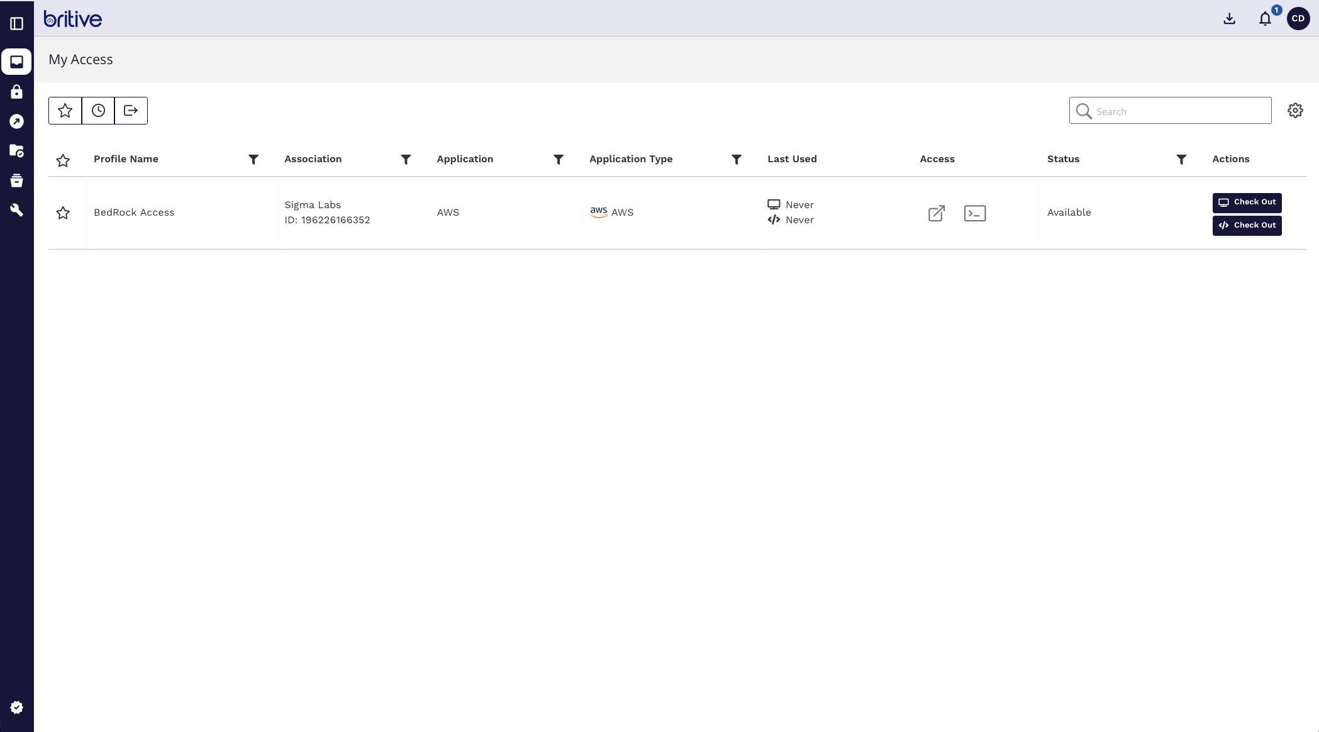Favorite the BedRock Access profile
The width and height of the screenshot is (1319, 732).
(x=63, y=213)
